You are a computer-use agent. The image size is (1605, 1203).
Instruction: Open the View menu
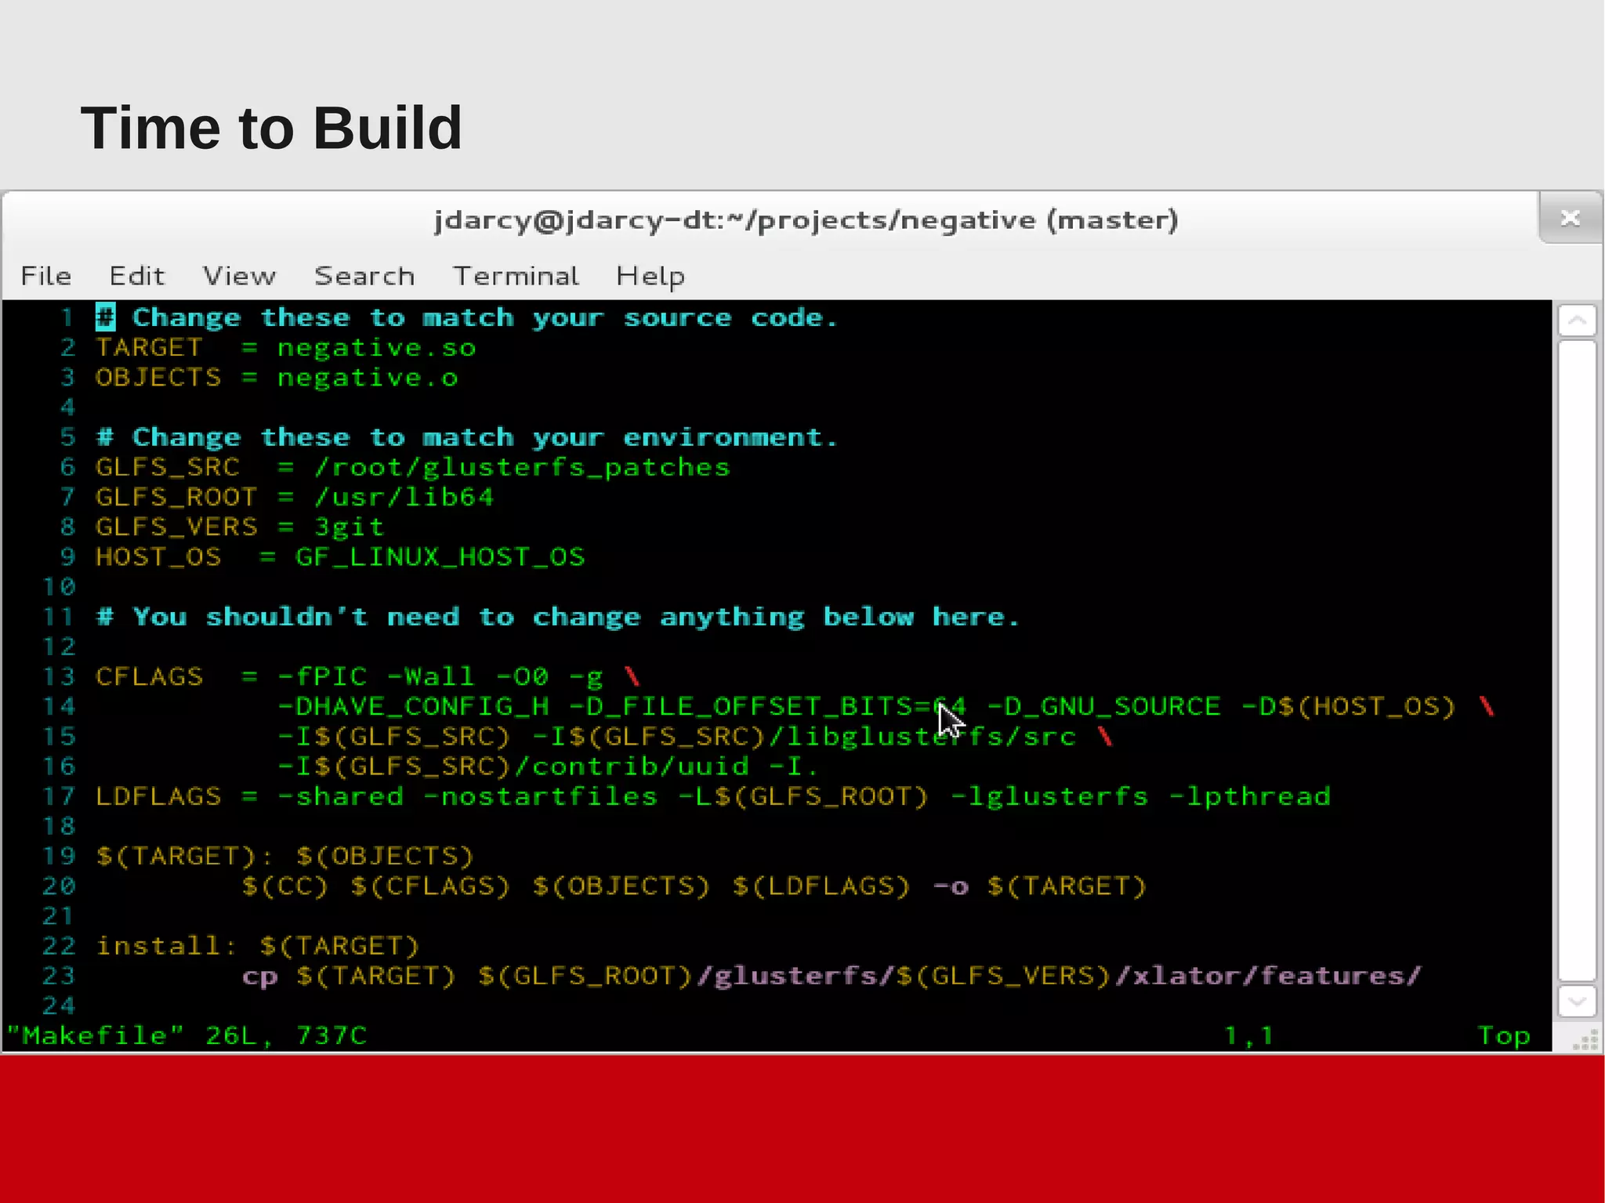pyautogui.click(x=239, y=276)
